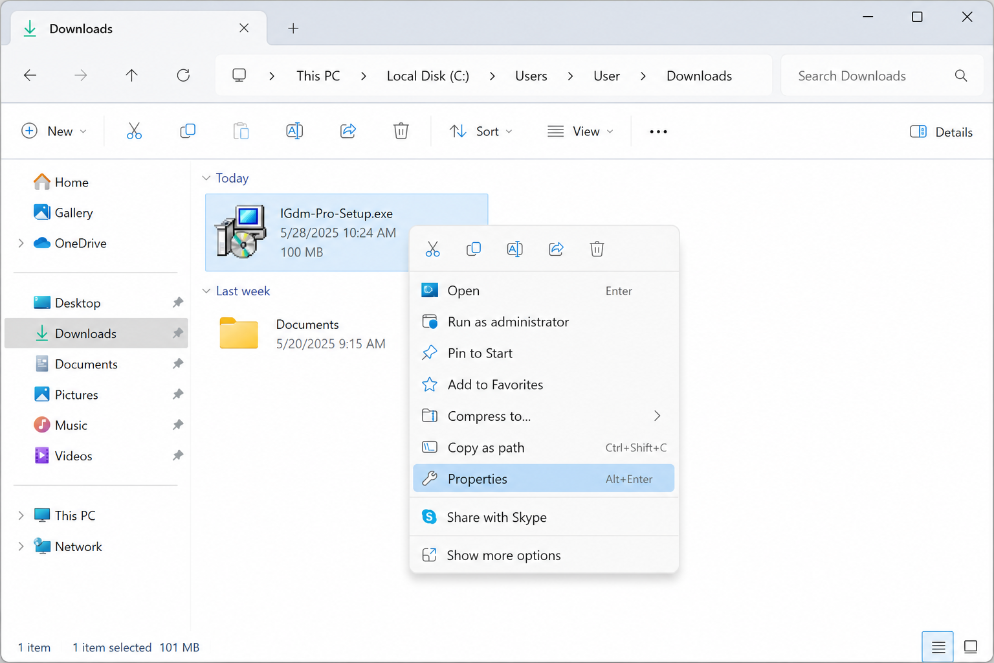Choose Pin to Start
This screenshot has height=663, width=994.
[544, 353]
